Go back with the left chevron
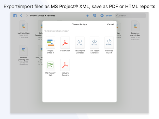 click(21, 16)
